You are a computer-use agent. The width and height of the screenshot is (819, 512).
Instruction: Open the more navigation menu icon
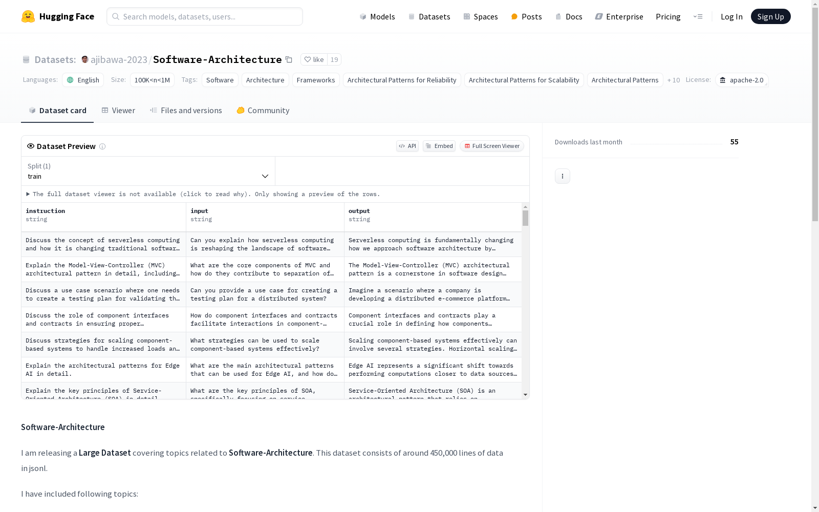coord(698,16)
